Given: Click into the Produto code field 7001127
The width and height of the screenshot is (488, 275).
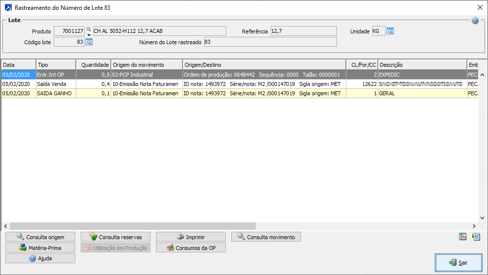Looking at the screenshot, I should [x=69, y=31].
